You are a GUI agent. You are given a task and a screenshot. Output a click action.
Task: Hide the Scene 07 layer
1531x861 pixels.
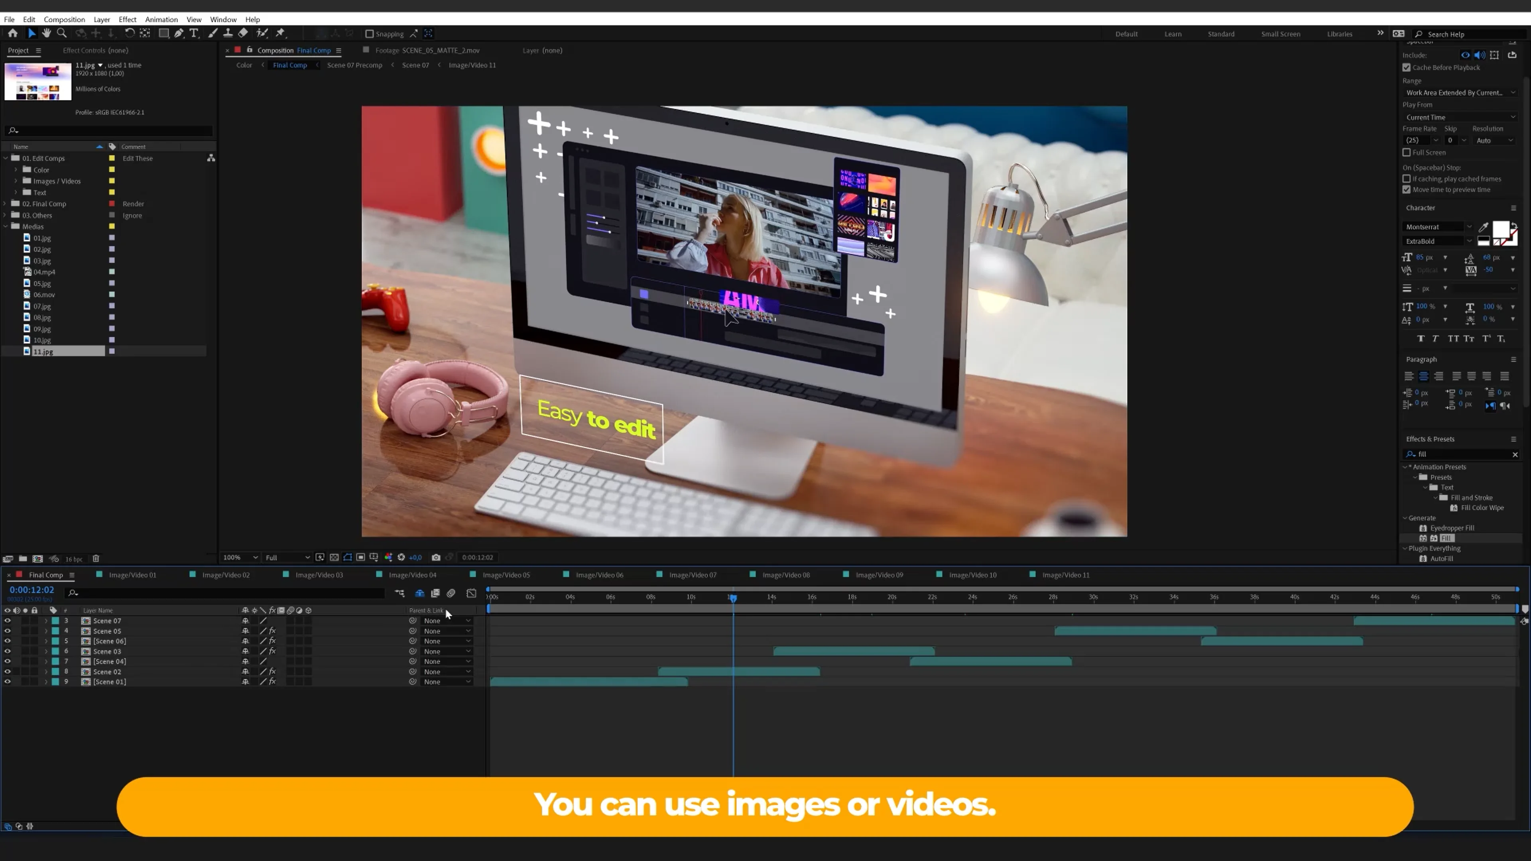[8, 620]
